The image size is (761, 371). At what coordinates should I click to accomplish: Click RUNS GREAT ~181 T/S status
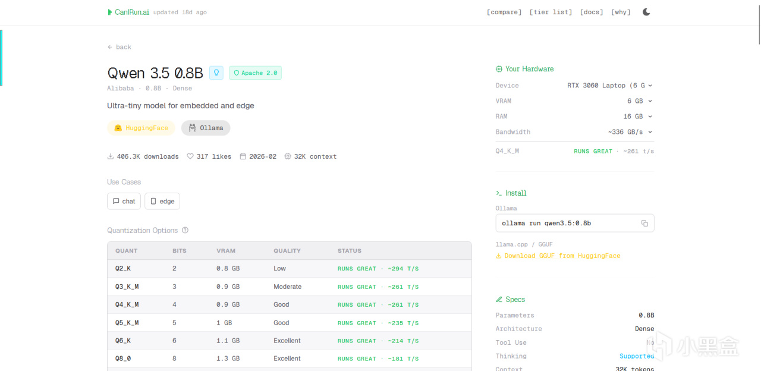tap(378, 359)
